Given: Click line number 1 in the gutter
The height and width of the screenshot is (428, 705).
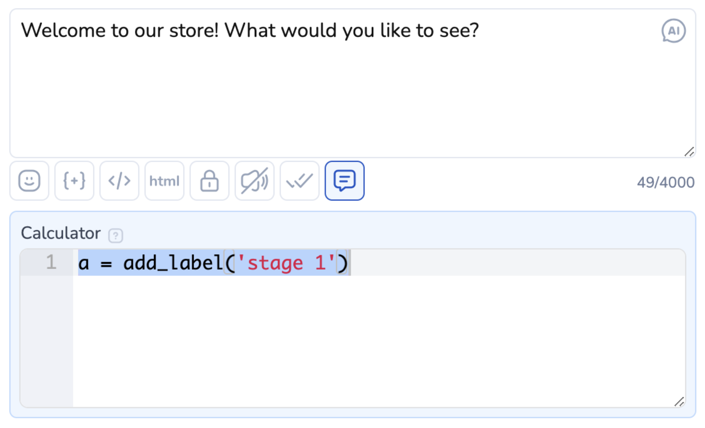Looking at the screenshot, I should pos(51,262).
